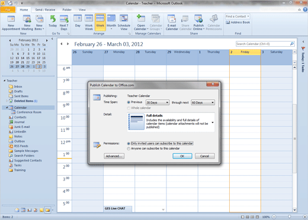
Task: Open the 60 Days dropdown
Action: (203, 102)
